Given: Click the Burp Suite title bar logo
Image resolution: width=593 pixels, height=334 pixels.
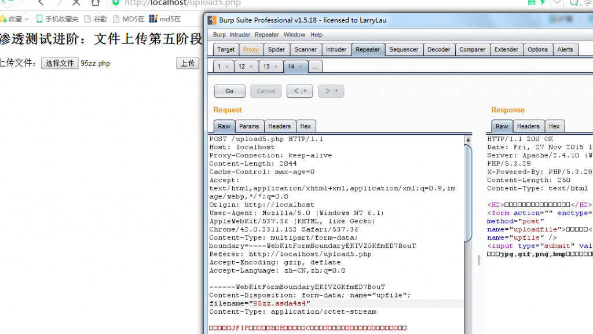Looking at the screenshot, I should pyautogui.click(x=212, y=20).
